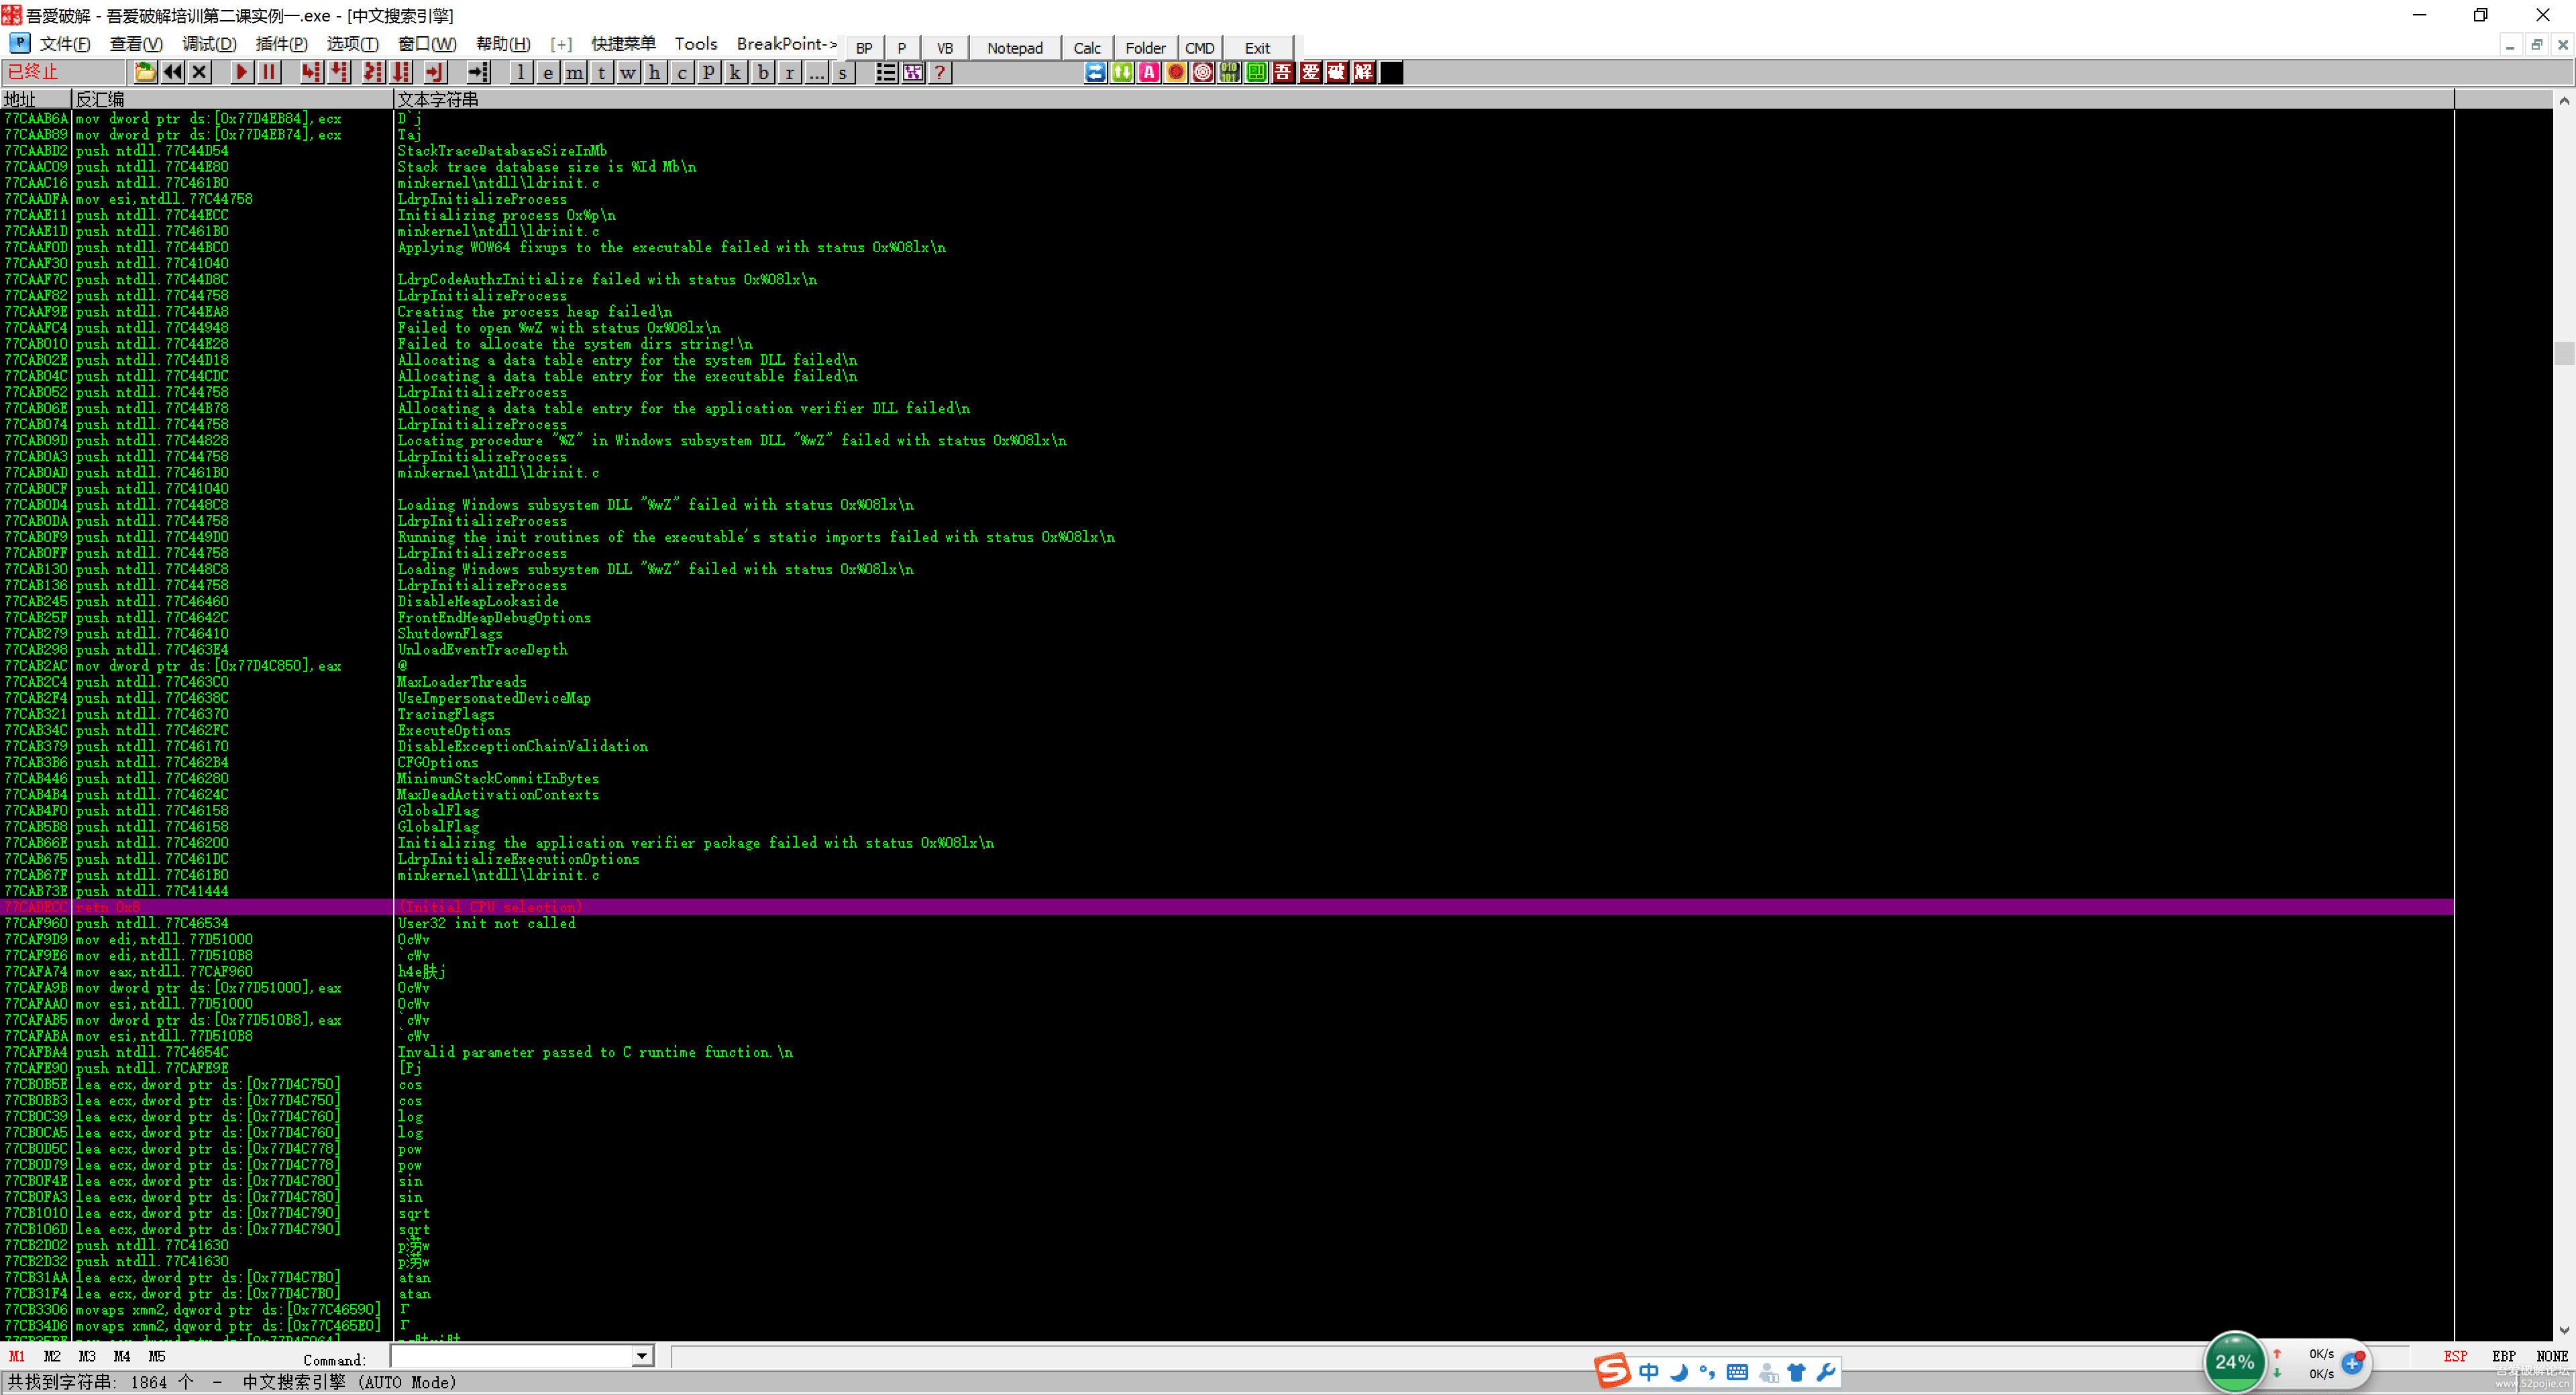Open memory map with m icon
Screen dimensions: 2576x1395
pyautogui.click(x=575, y=72)
